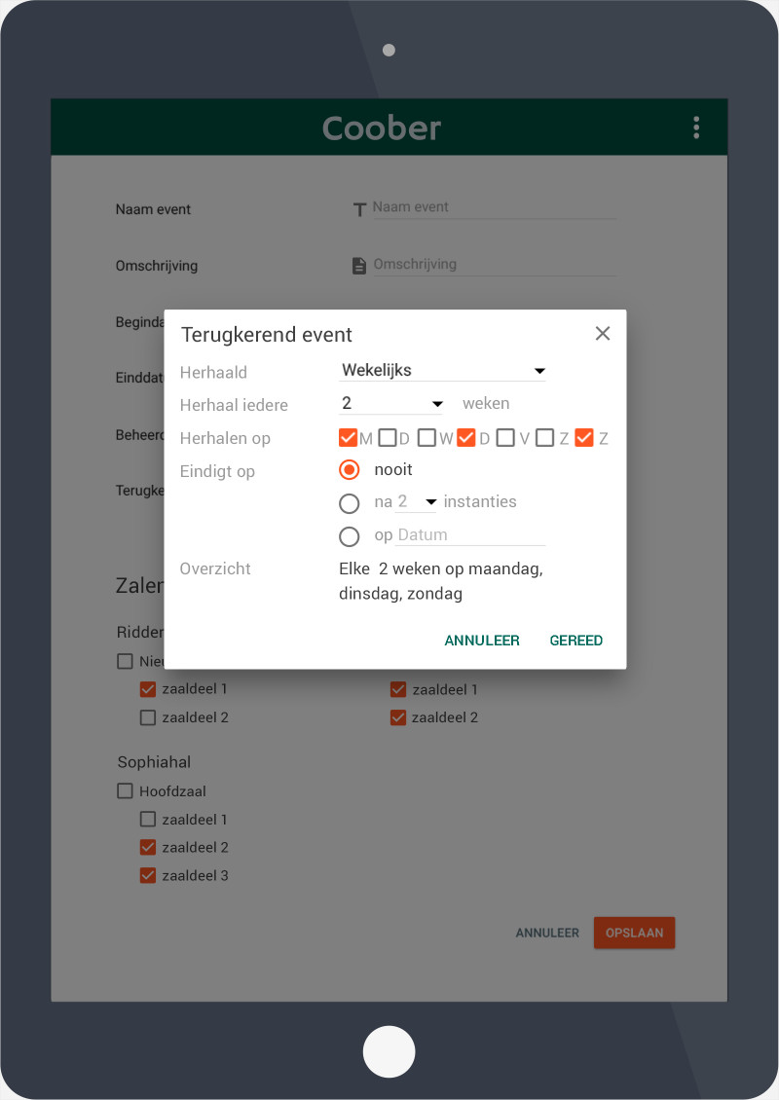Click the OPSLAAN button
The height and width of the screenshot is (1100, 779).
(x=635, y=933)
